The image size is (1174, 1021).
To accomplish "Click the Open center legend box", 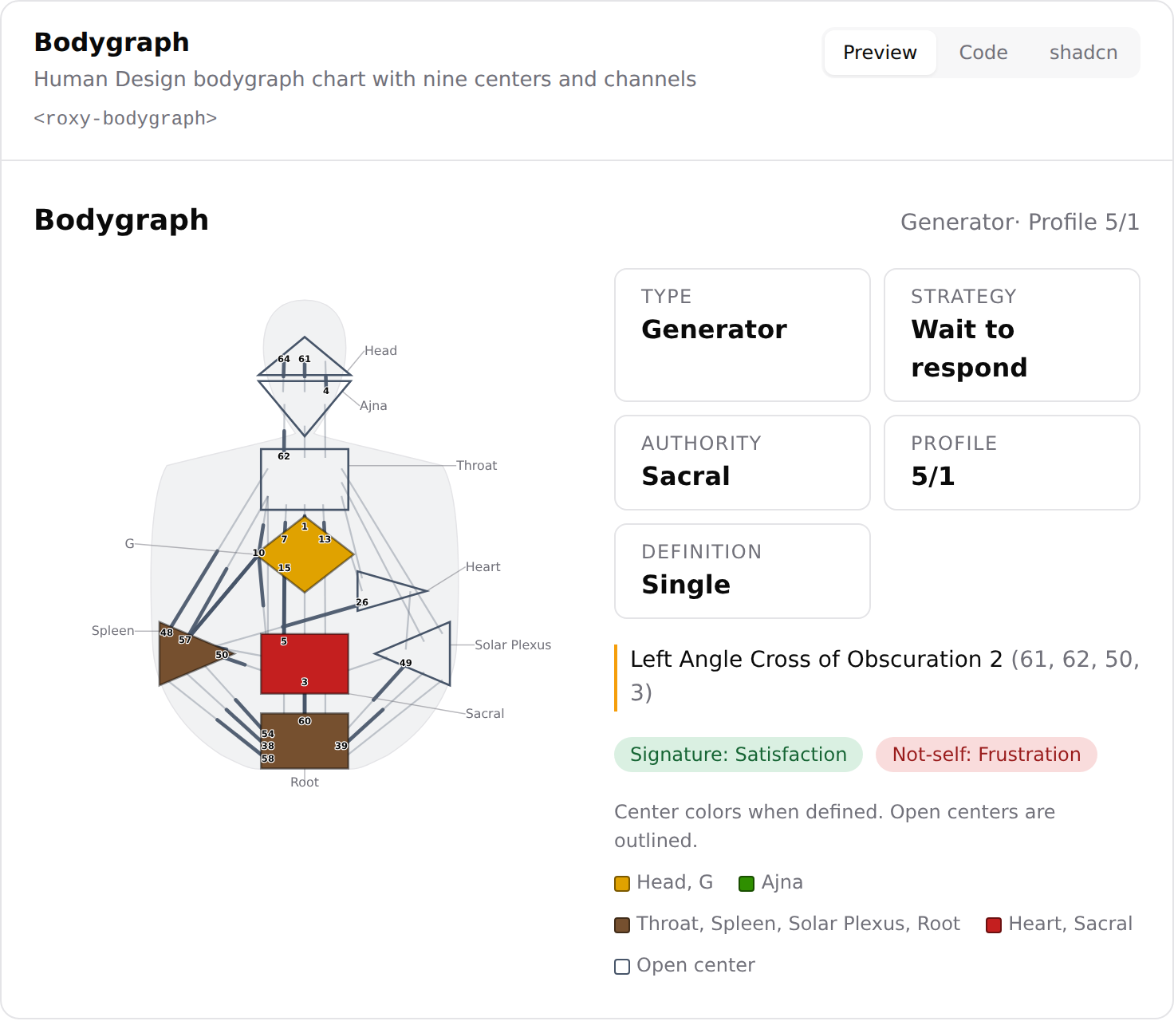I will (x=622, y=966).
